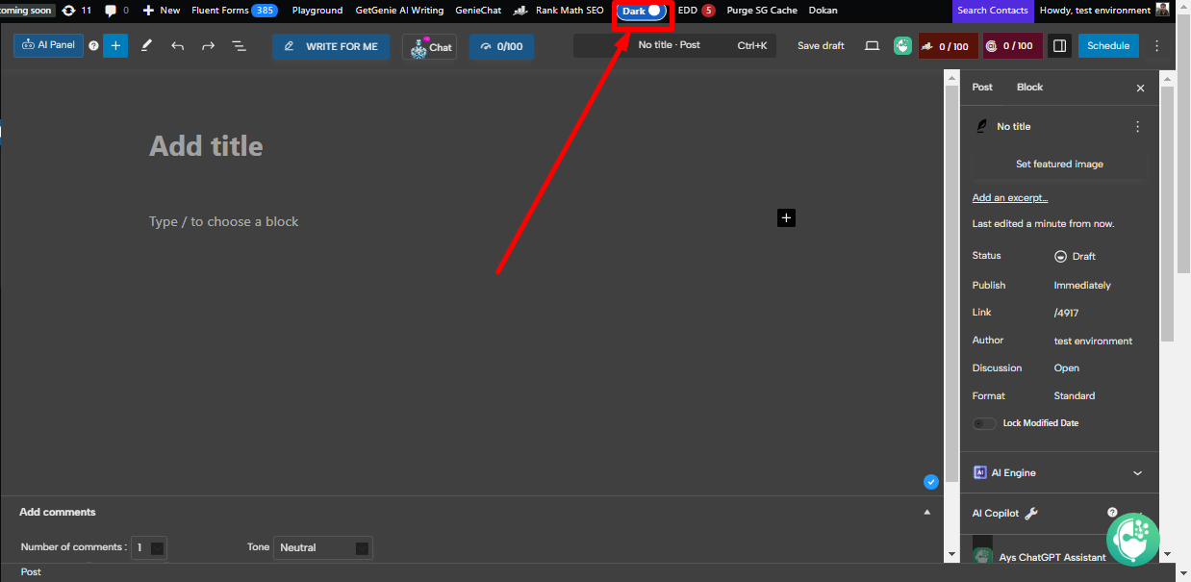Redo the last change

(208, 45)
